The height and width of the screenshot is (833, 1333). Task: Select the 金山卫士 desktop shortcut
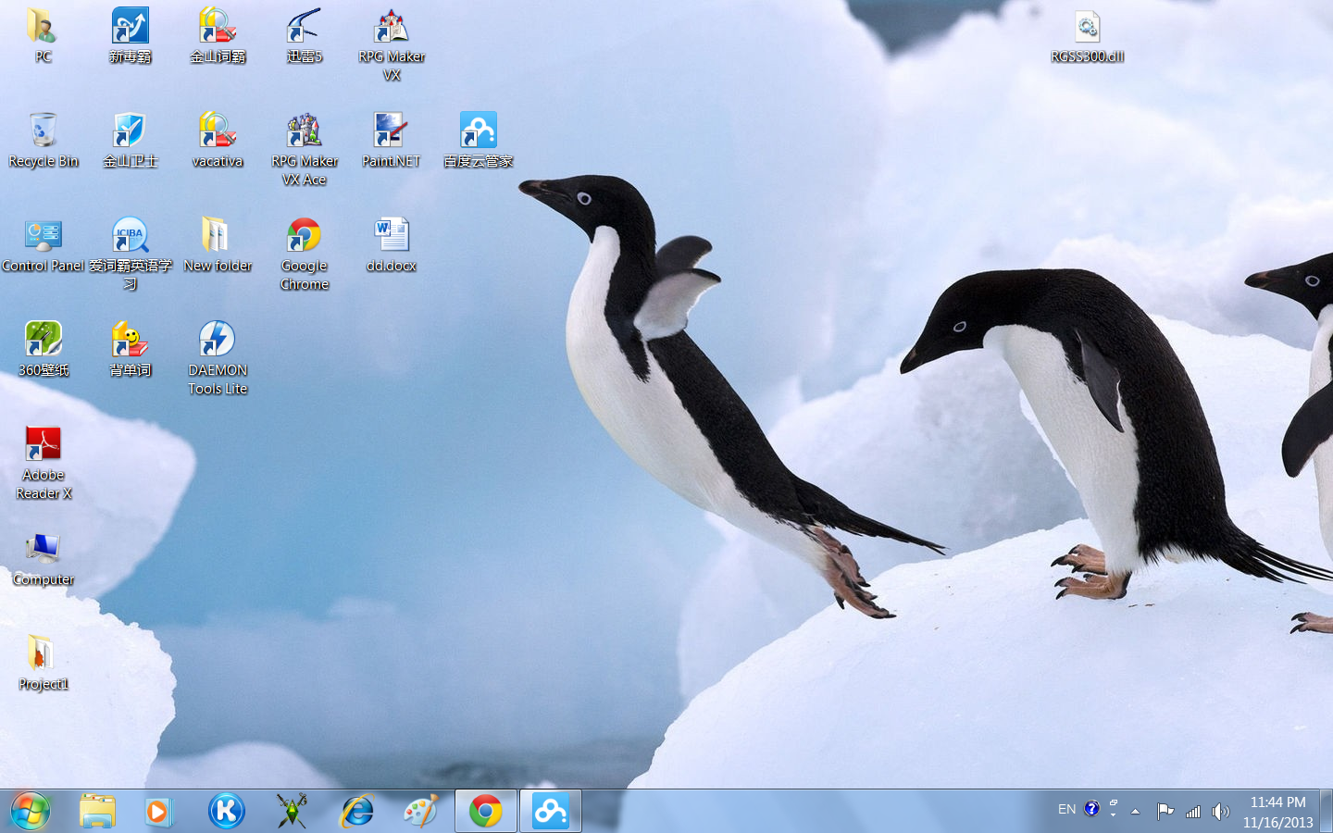click(131, 140)
